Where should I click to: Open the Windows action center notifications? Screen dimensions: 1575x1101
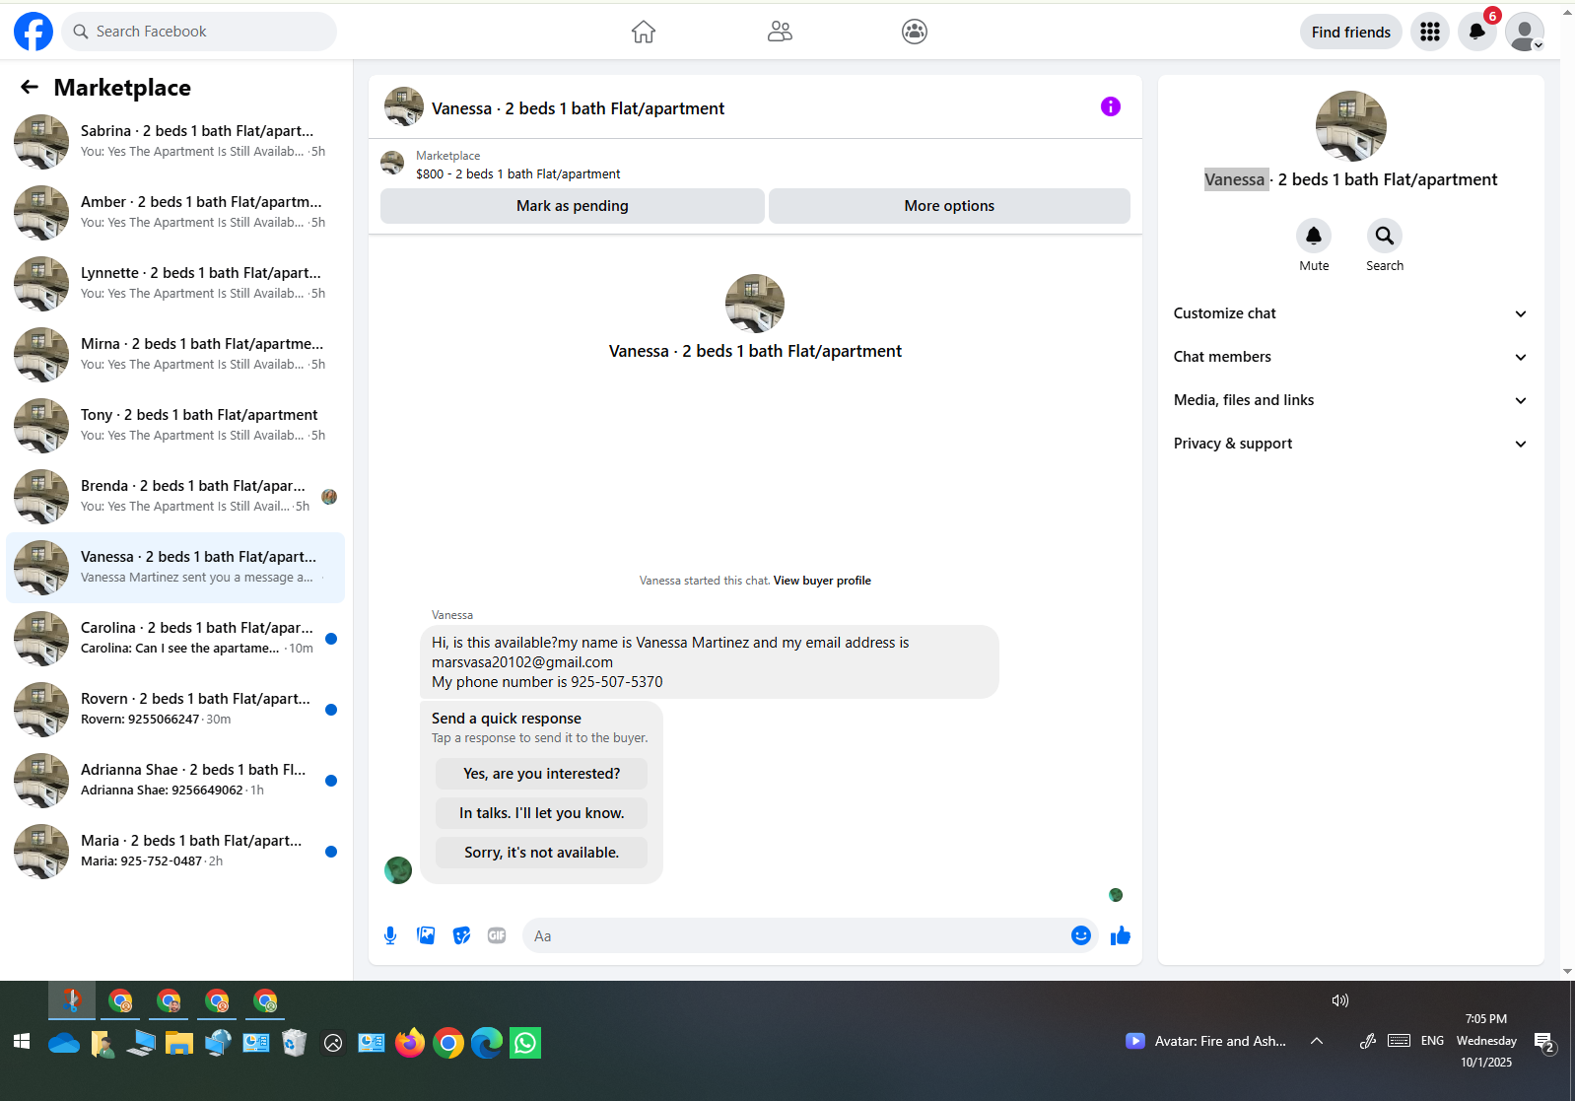(1544, 1042)
